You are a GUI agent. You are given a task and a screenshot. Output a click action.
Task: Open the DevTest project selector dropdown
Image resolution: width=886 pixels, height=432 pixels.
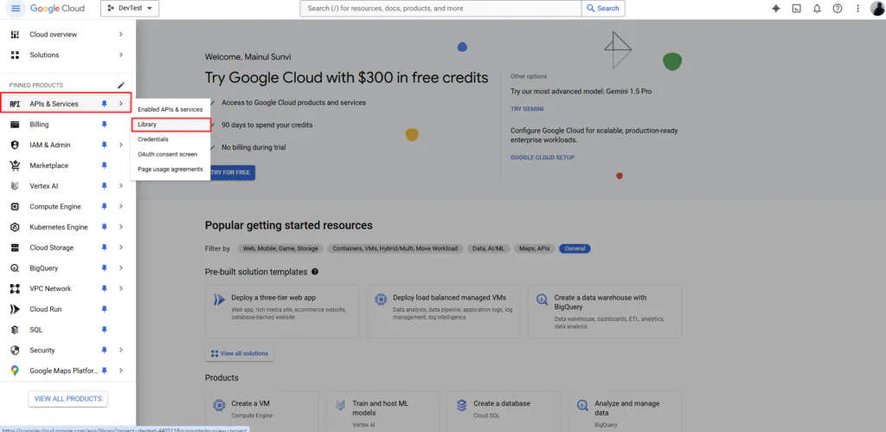point(130,9)
